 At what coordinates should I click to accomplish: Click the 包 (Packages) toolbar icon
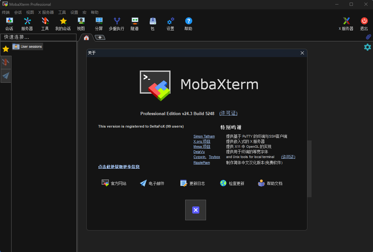153,24
